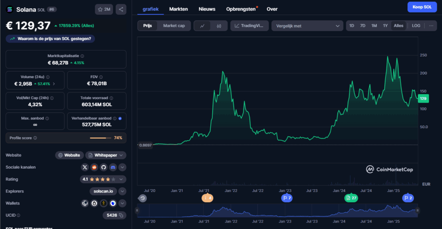Open the Opbrengsten tab

(241, 9)
